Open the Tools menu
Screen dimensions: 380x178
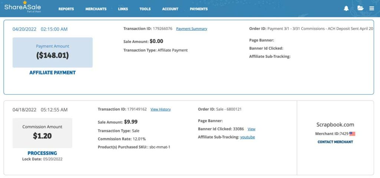145,9
